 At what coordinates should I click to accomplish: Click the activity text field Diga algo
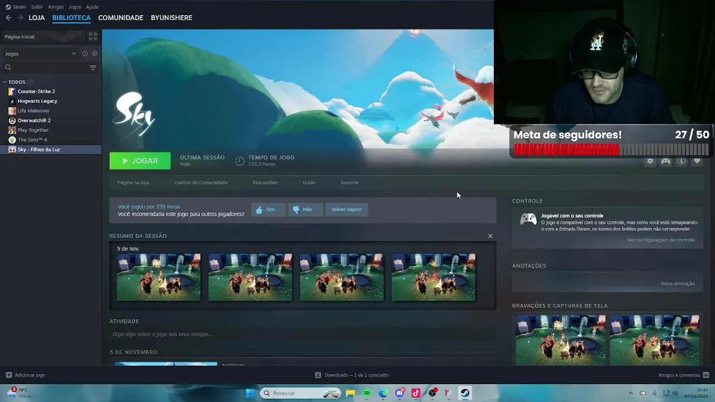(303, 334)
